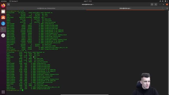This screenshot has height=95, width=169.
Task: Click the volume icon in top bar
Action: click(x=163, y=1)
